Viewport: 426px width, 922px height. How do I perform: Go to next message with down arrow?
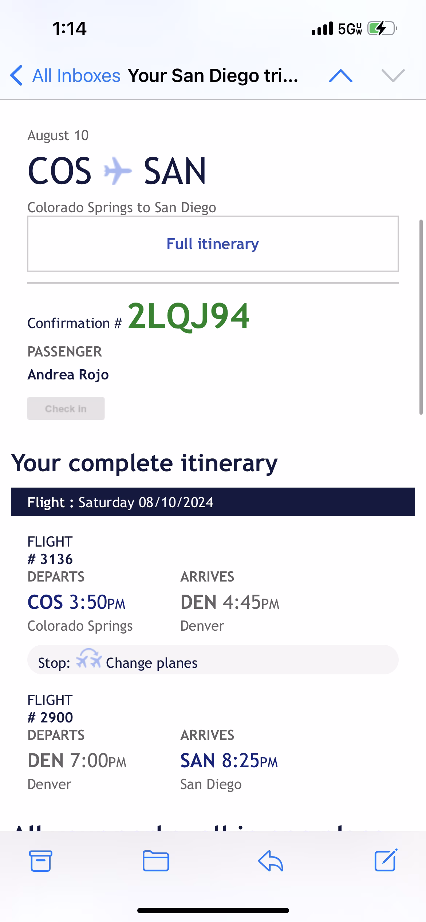click(x=393, y=76)
